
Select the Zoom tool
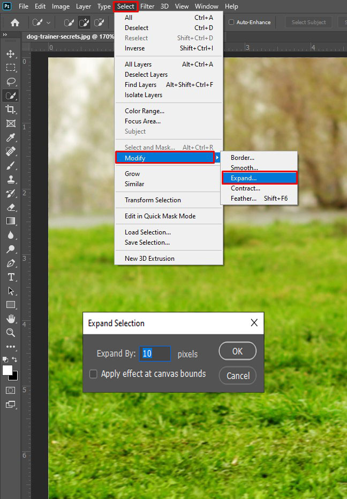point(11,333)
